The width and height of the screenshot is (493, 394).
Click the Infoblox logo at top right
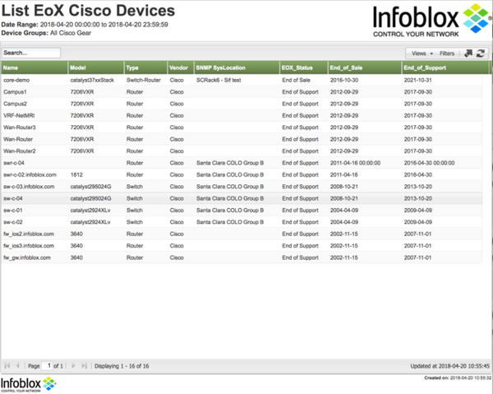[x=432, y=20]
